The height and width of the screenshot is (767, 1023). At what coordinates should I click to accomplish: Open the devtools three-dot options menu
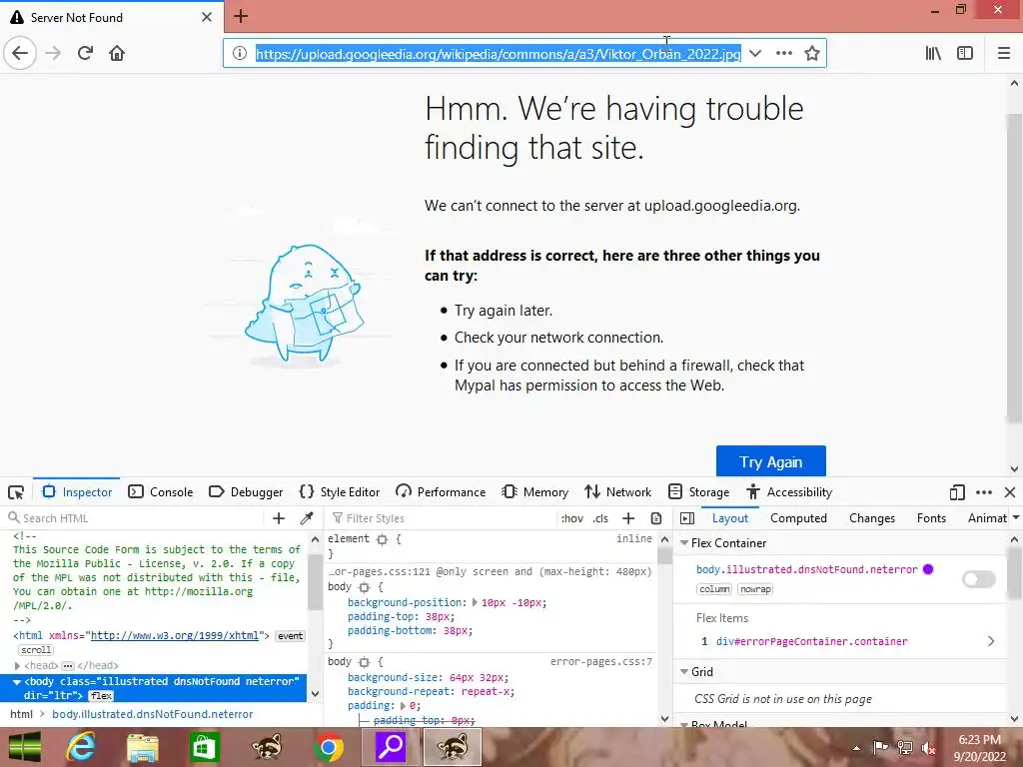984,492
